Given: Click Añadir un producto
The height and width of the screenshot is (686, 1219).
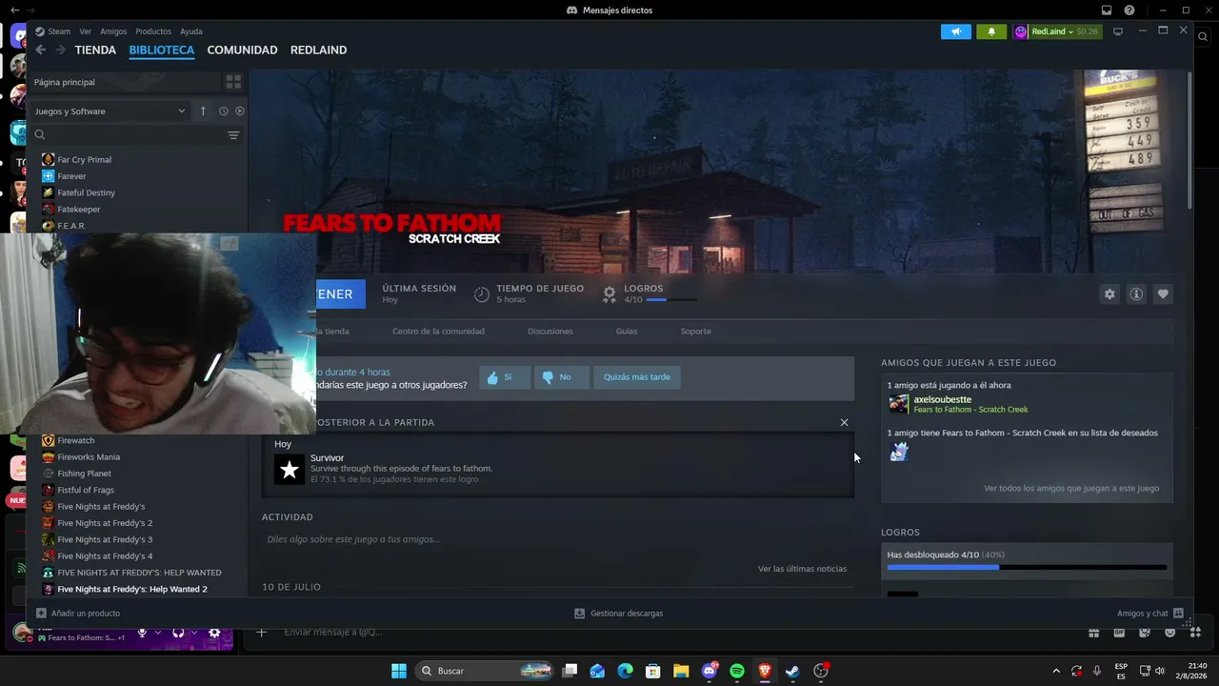Looking at the screenshot, I should coord(78,614).
